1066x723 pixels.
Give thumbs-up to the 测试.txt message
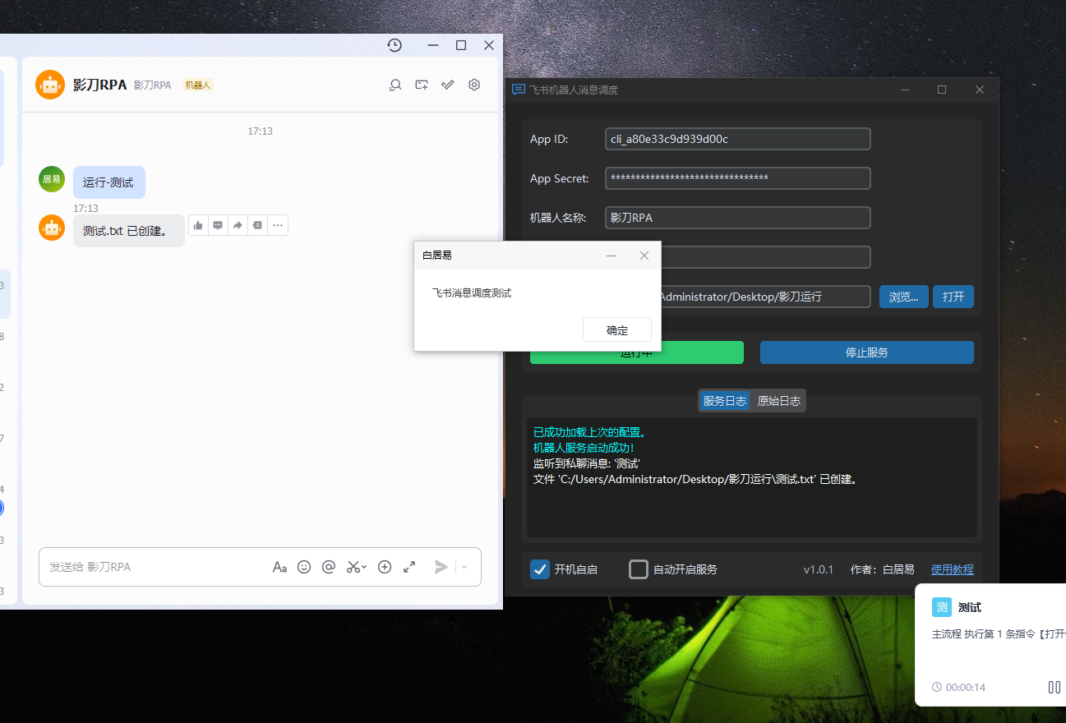(198, 225)
